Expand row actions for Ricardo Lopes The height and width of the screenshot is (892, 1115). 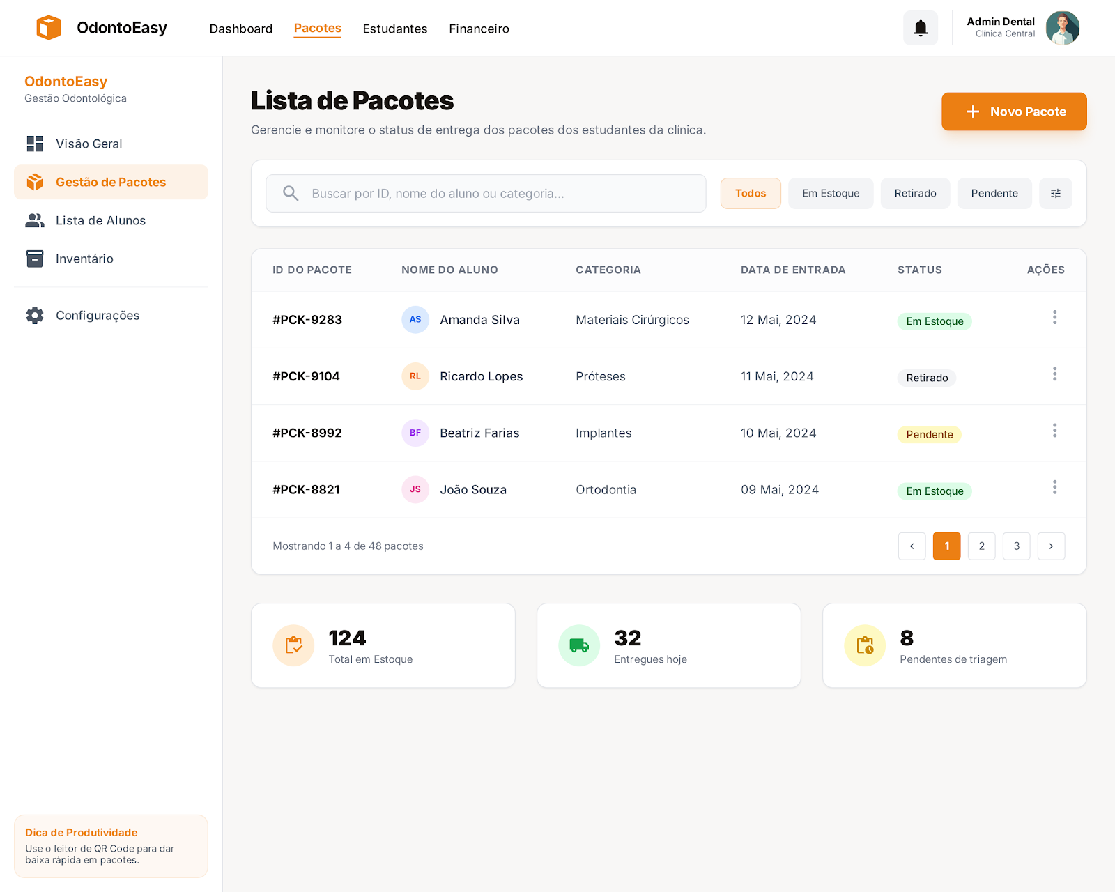1054,374
